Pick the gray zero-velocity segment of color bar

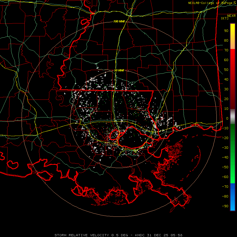pos(233,117)
